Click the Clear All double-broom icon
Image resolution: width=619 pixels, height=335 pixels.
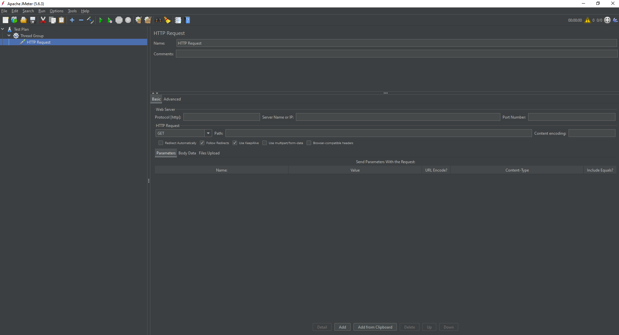pos(147,20)
